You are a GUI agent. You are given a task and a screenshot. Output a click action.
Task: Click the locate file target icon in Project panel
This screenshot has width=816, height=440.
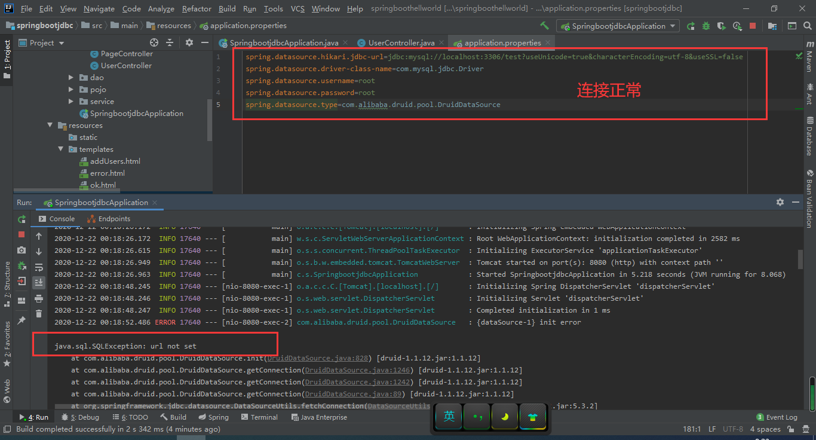pyautogui.click(x=154, y=42)
